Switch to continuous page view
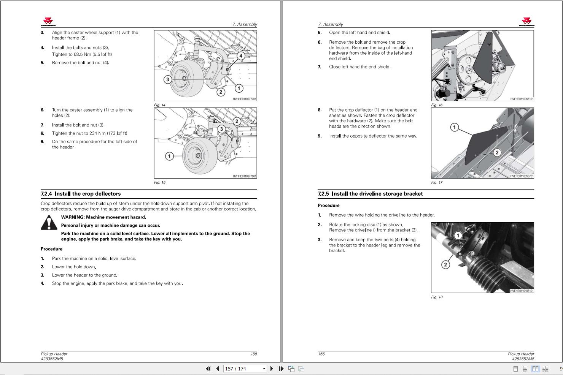The height and width of the screenshot is (375, 563). point(525,369)
